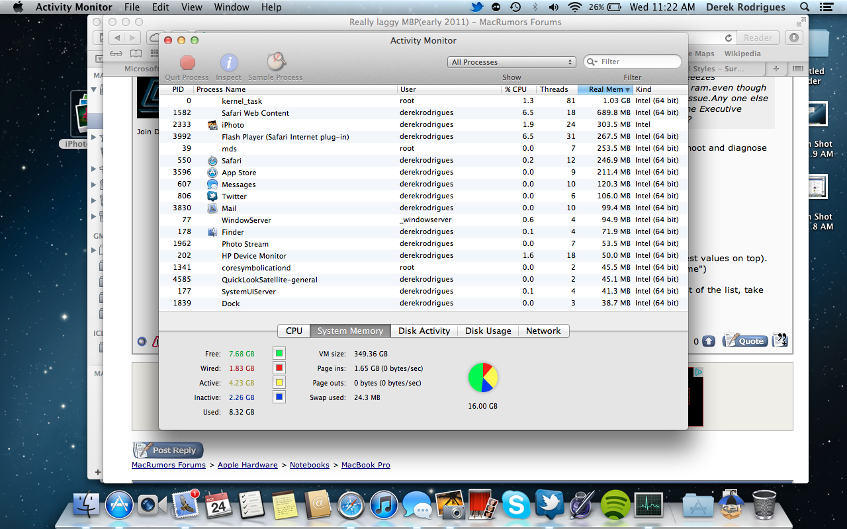Open MacBook Pro breadcrumb link

366,465
